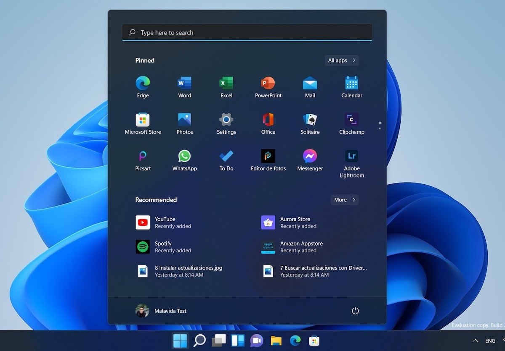Image resolution: width=505 pixels, height=351 pixels.
Task: Open the Widgets taskbar icon
Action: pyautogui.click(x=238, y=341)
